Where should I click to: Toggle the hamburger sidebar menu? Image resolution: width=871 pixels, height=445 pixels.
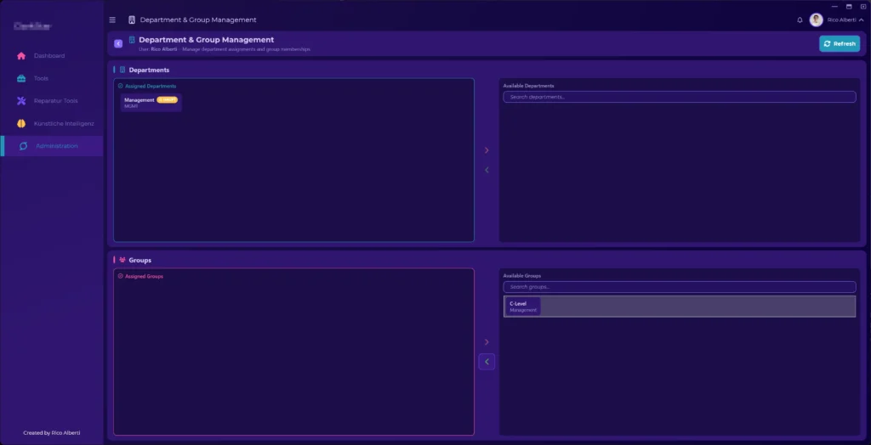tap(112, 20)
